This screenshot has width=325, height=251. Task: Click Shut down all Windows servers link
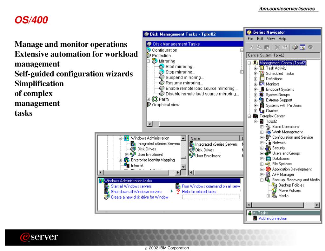pos(136,192)
